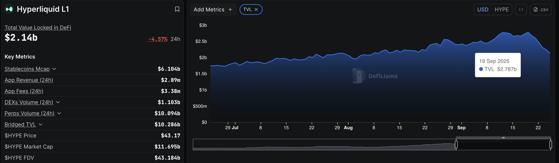Switch chart denomination to HYPE
Screen dimensions: 559x163
(x=501, y=9)
